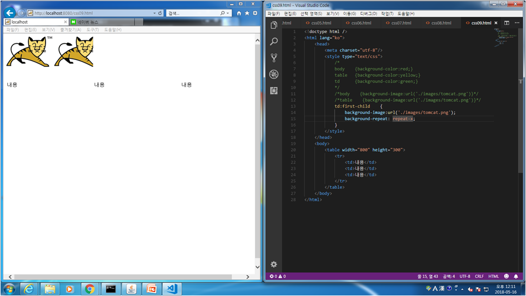Open the Search view in VS Code sidebar
526x296 pixels.
point(274,41)
